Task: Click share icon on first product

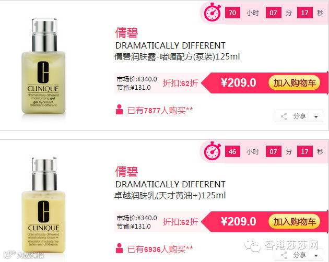Action: [284, 116]
